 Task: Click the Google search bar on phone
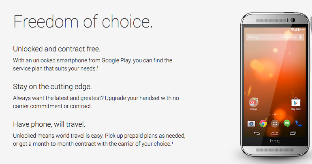point(275,37)
